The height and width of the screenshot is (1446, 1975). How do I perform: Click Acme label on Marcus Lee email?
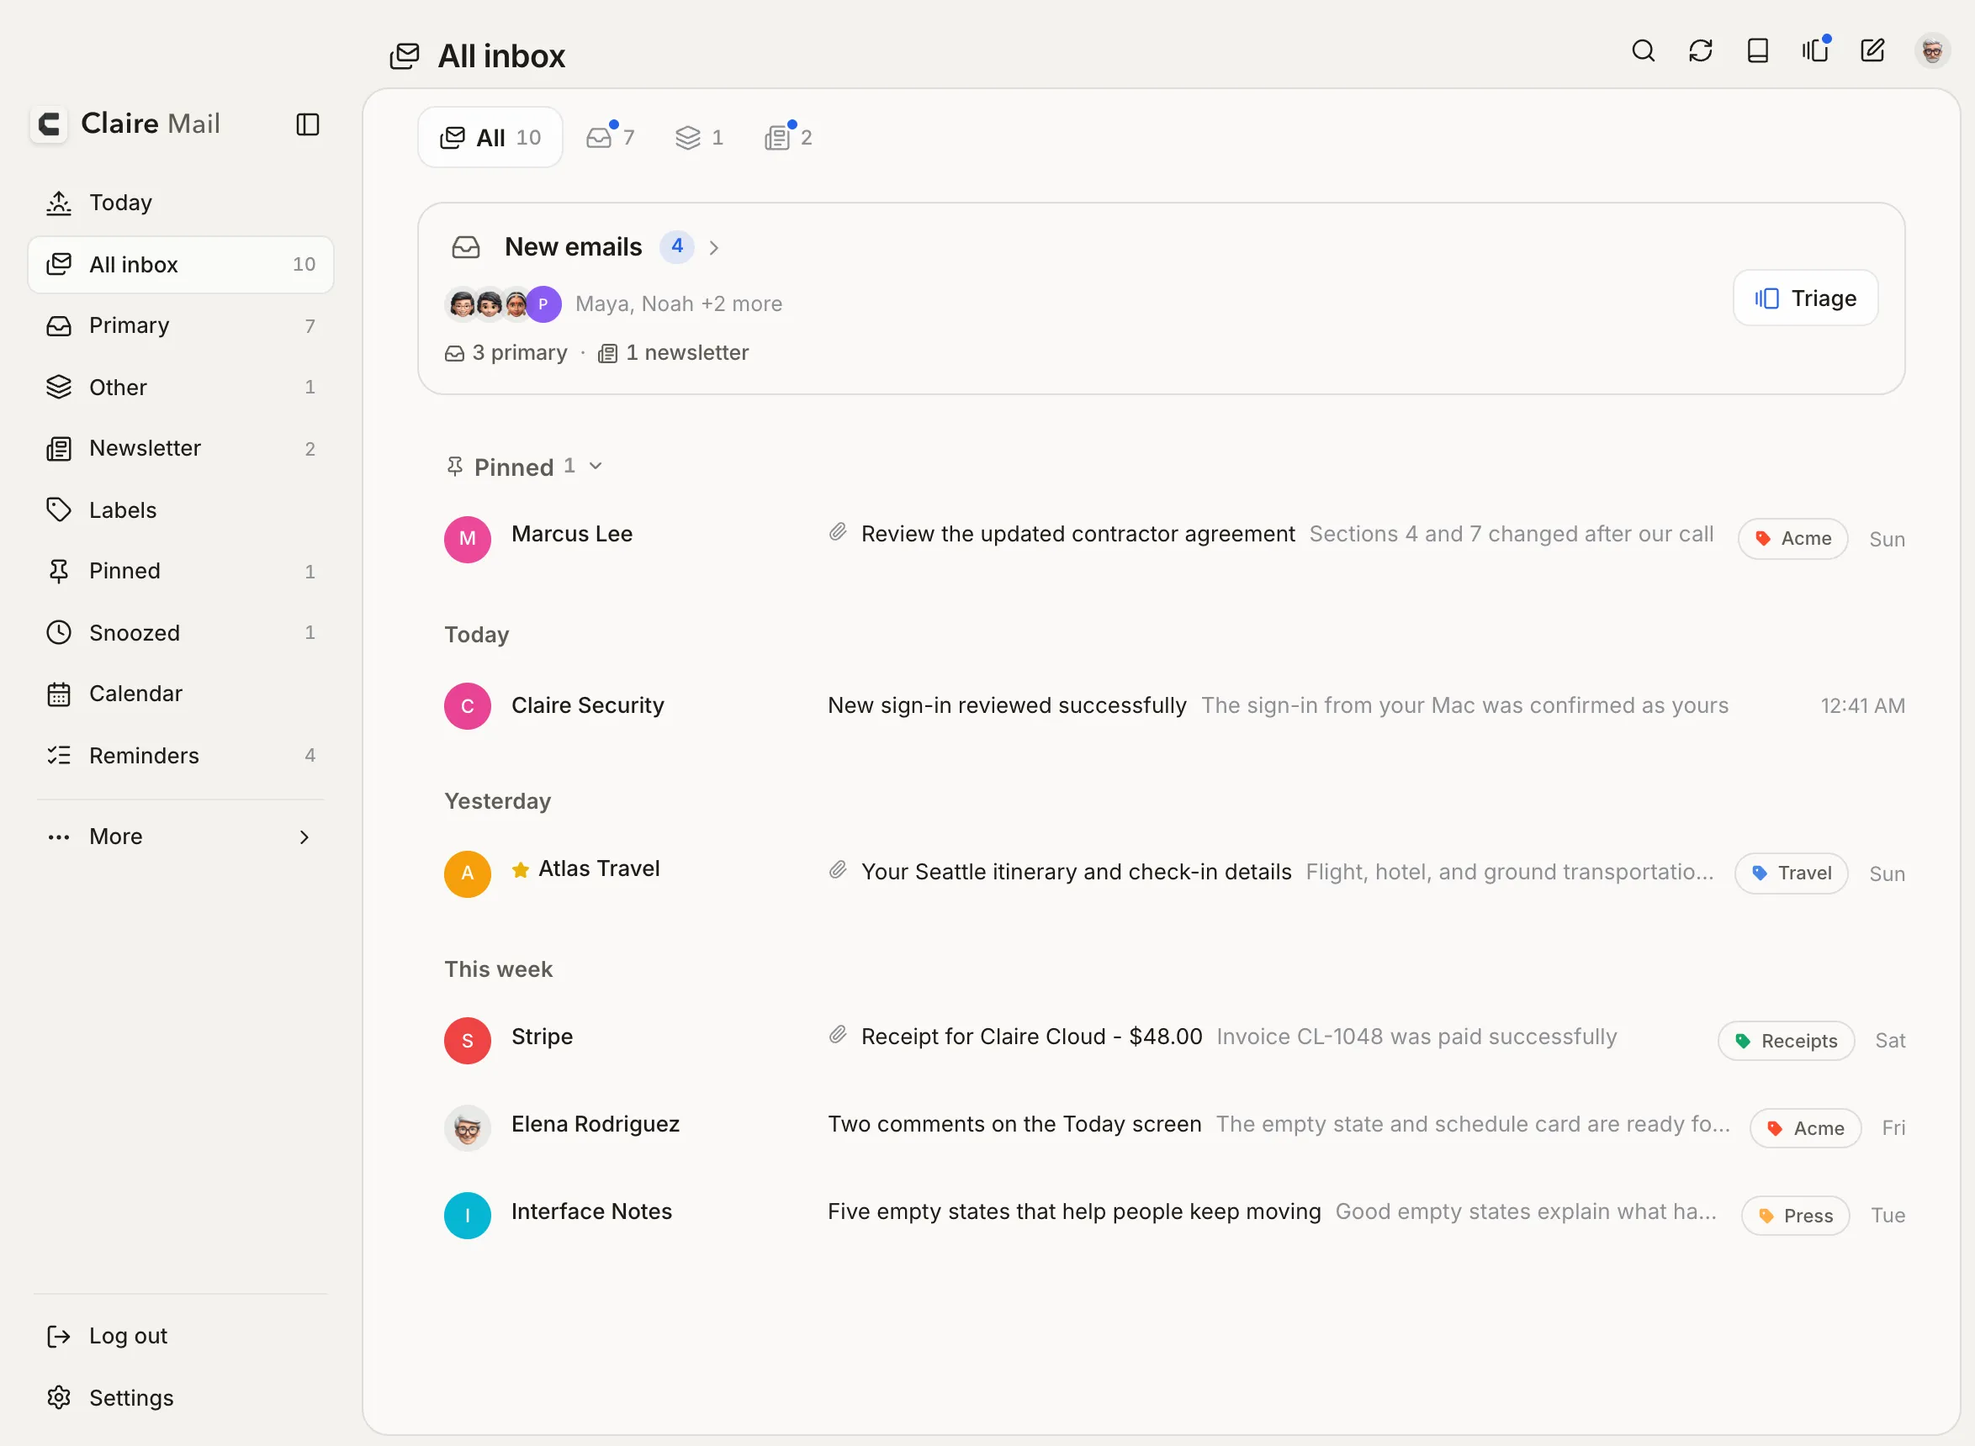1792,538
